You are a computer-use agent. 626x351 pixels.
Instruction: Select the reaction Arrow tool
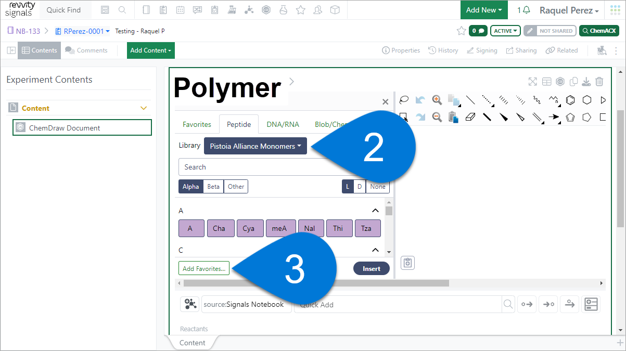(x=554, y=117)
